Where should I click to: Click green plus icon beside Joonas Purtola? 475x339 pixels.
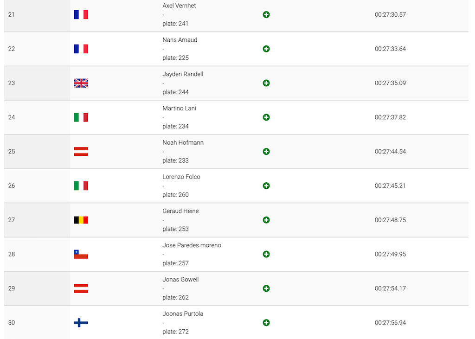tap(266, 323)
